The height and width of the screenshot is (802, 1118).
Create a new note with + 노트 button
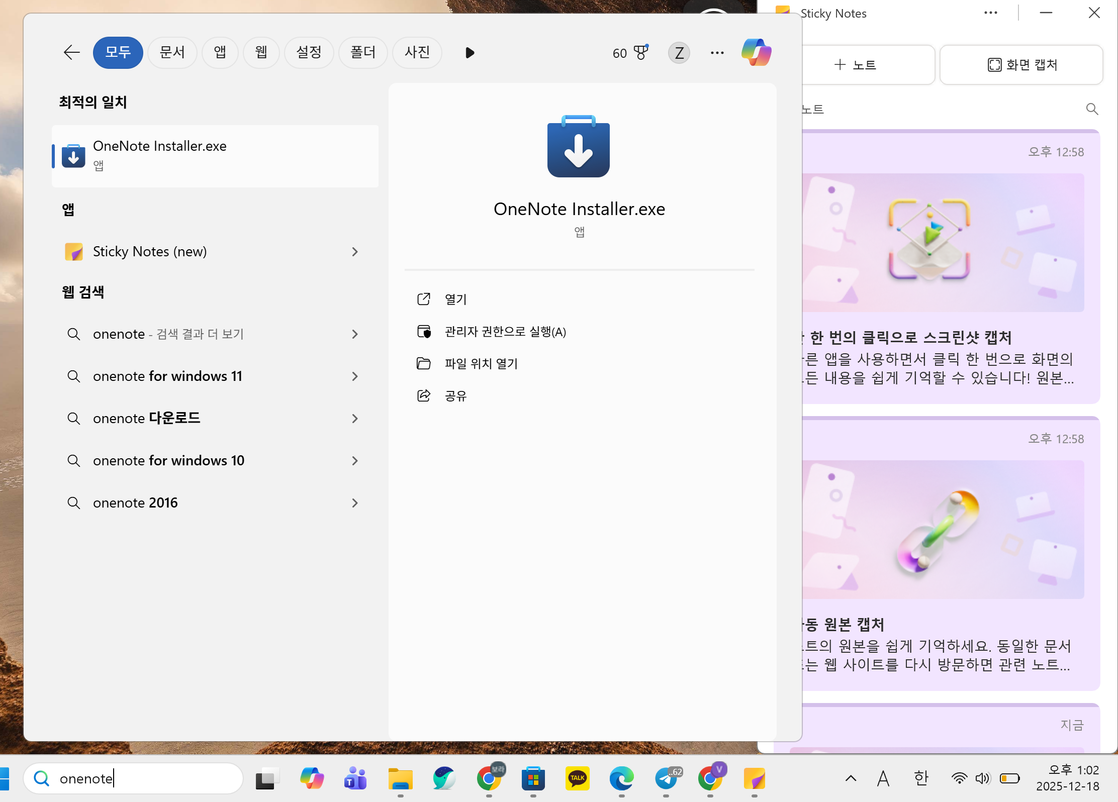pyautogui.click(x=855, y=65)
